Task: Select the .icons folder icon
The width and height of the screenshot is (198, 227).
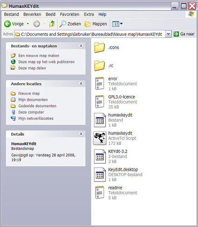Action: tap(99, 48)
